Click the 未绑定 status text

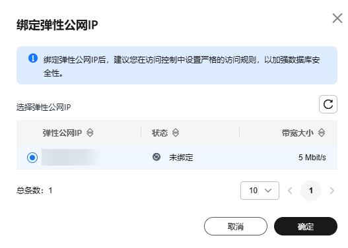181,158
